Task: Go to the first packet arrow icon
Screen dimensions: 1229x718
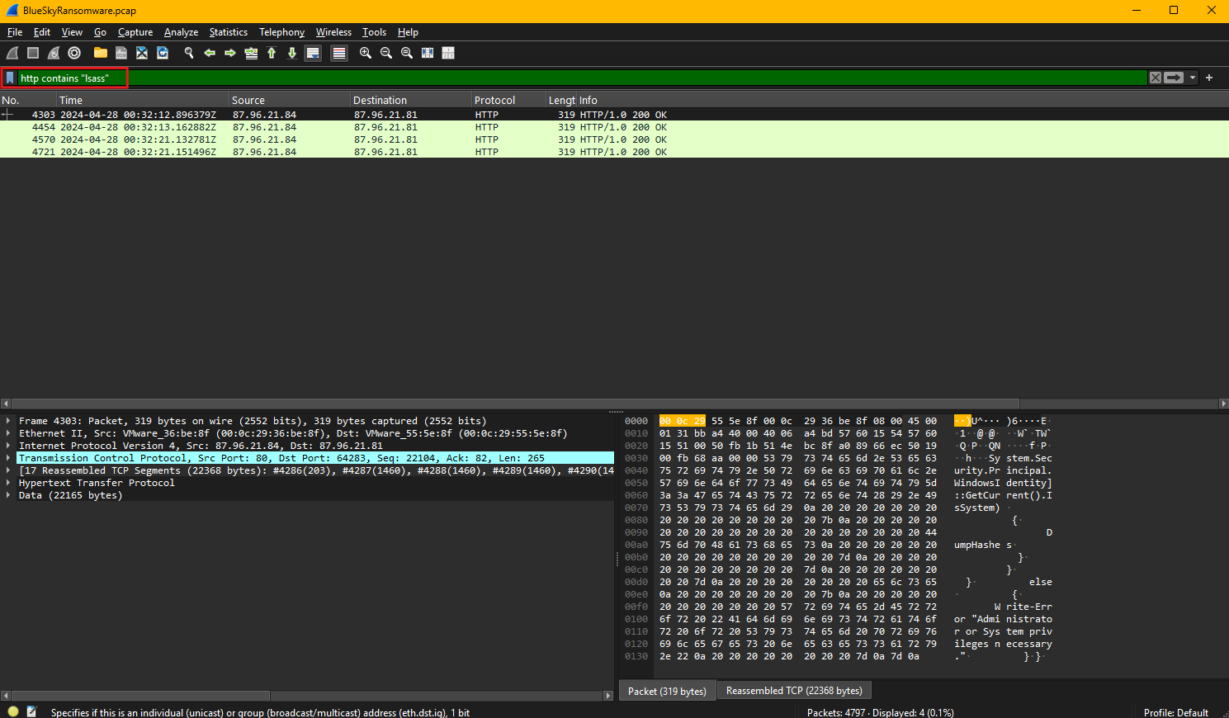Action: coord(272,53)
